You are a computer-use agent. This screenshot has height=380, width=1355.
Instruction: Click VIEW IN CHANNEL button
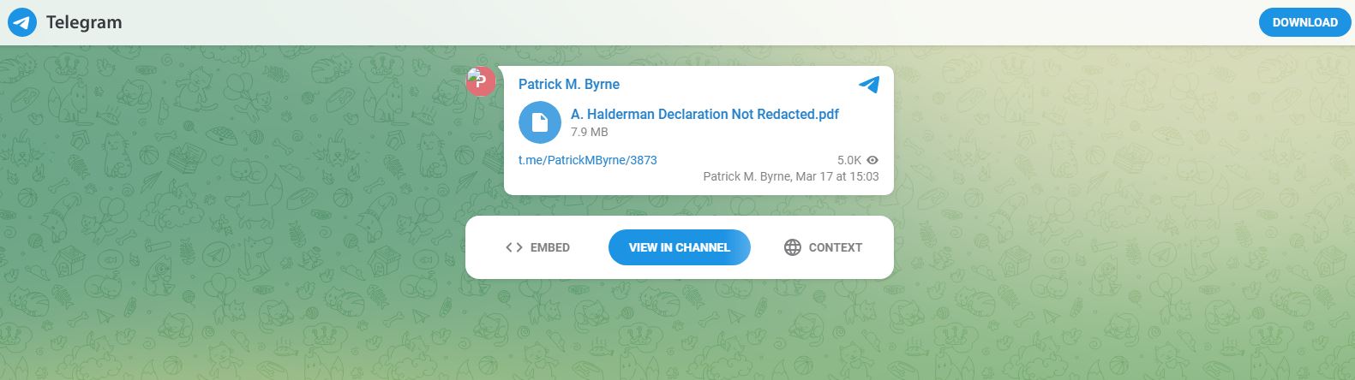coord(679,247)
